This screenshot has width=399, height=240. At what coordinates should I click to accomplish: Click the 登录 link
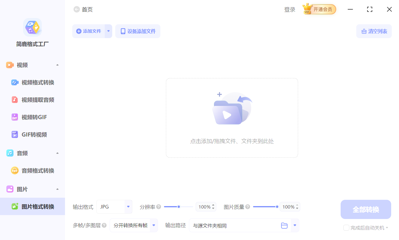click(x=289, y=9)
